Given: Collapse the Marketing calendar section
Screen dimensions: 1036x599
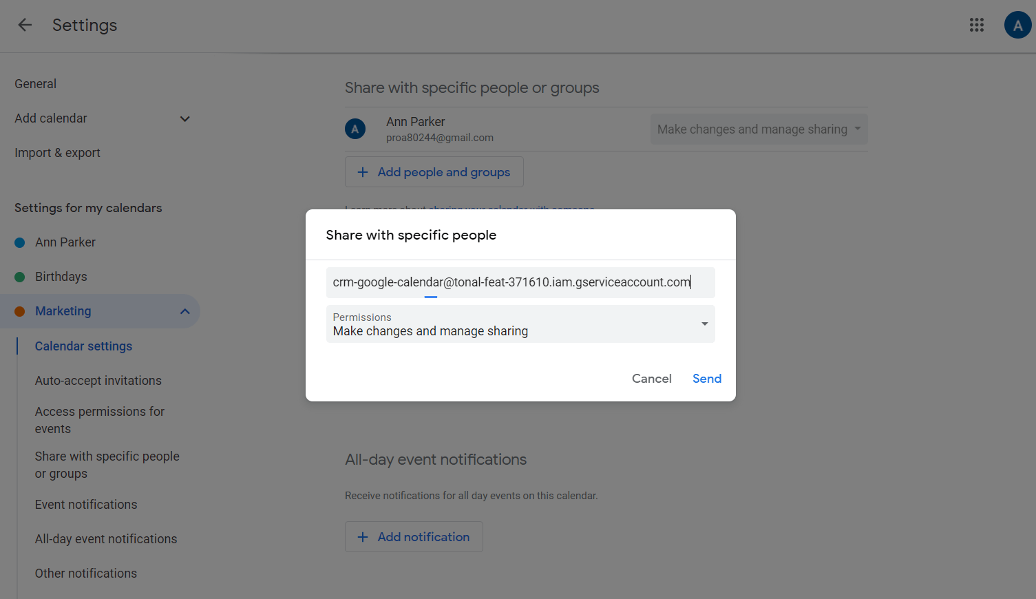Looking at the screenshot, I should coord(184,311).
